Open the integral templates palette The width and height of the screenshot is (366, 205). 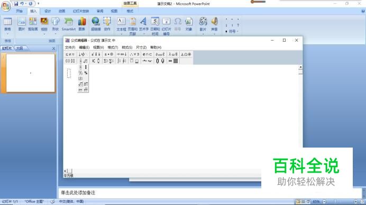pos(122,61)
